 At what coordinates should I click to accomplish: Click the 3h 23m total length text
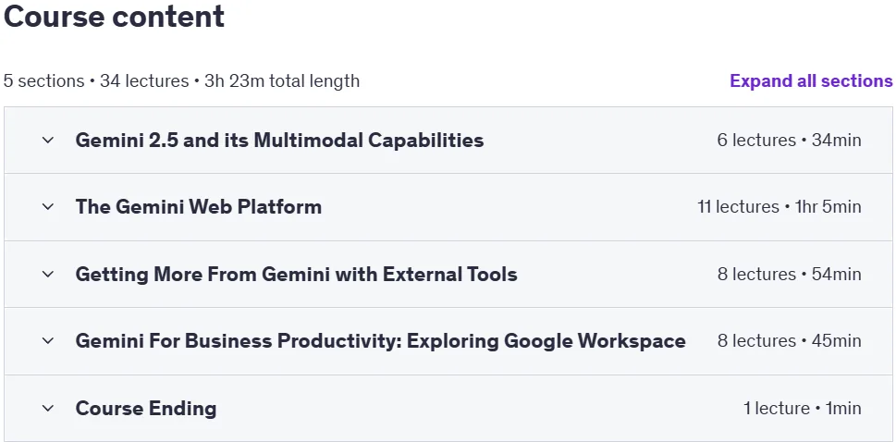(282, 80)
